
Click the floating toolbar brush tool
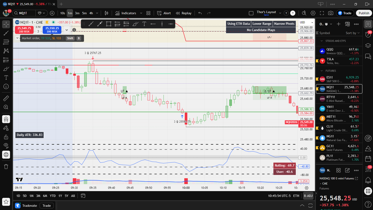click(135, 24)
